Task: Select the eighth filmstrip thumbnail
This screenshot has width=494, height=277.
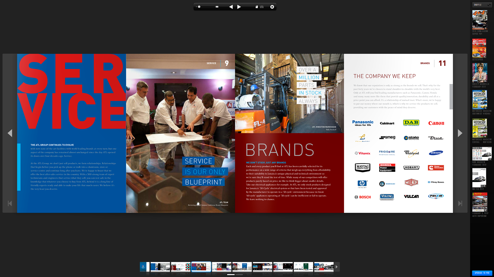Action: coord(283,267)
